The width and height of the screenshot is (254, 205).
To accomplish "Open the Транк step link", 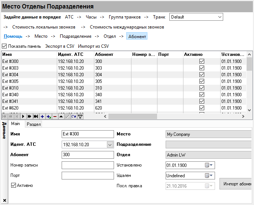I will coord(159,17).
